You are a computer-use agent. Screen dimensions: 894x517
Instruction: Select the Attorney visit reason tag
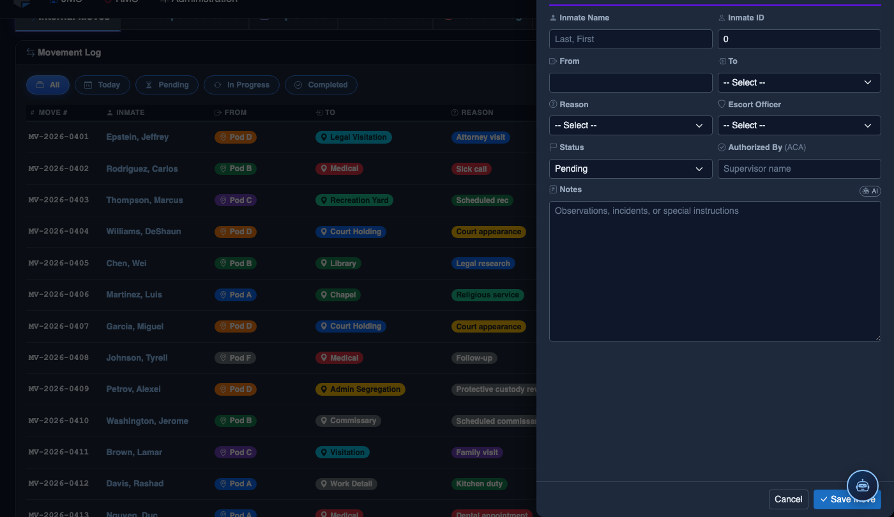coord(480,137)
